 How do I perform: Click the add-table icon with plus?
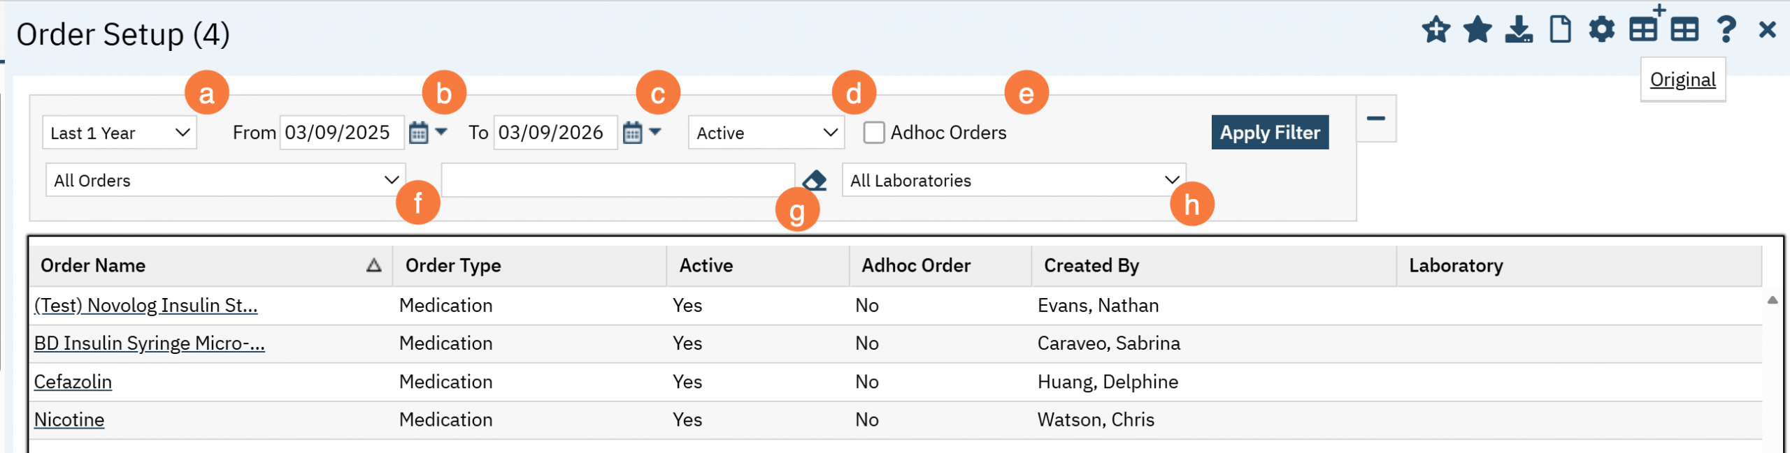point(1643,29)
